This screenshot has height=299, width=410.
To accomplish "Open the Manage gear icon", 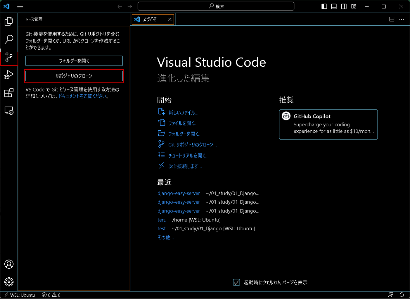I will [9, 282].
